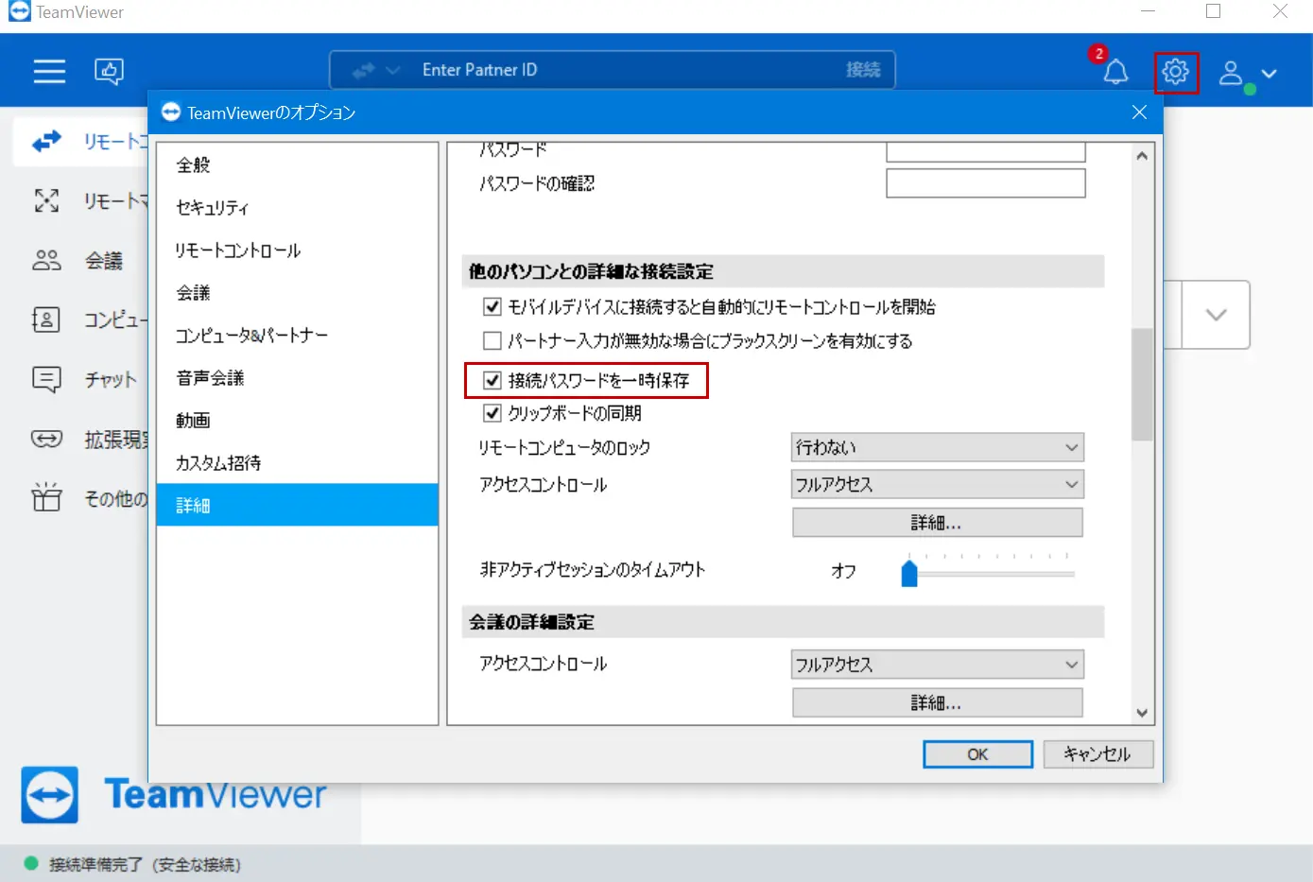The width and height of the screenshot is (1313, 882).
Task: Click the connection mode arrows in Partner ID bar
Action: 363,70
